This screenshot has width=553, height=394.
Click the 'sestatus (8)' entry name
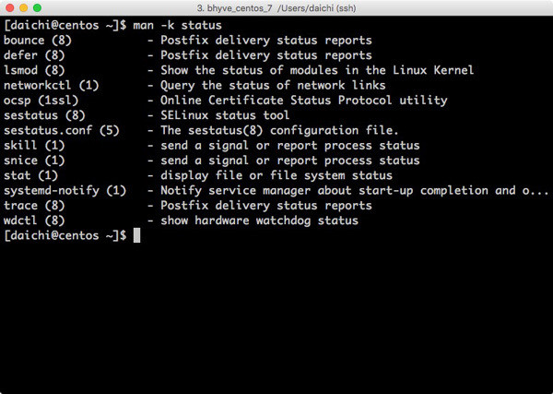[43, 115]
